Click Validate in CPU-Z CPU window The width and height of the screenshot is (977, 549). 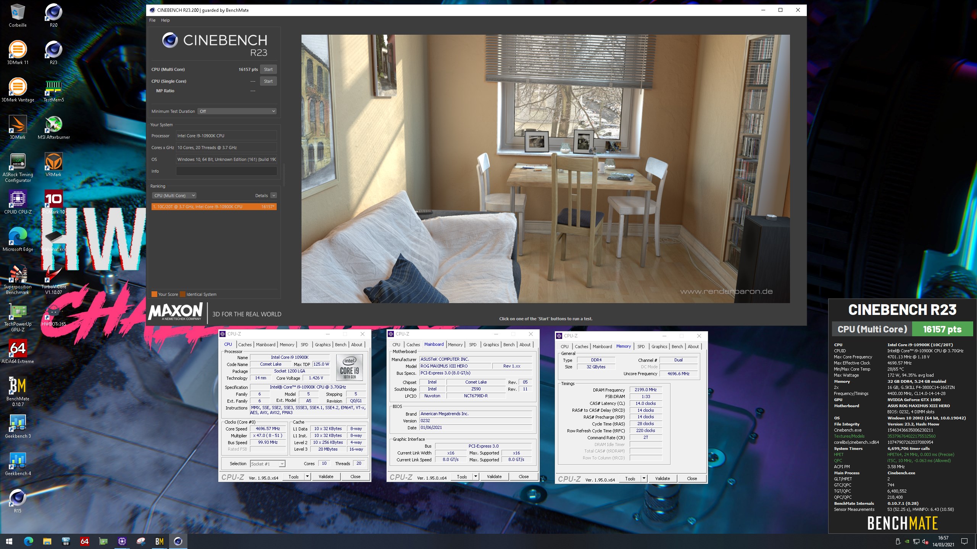[x=326, y=477]
